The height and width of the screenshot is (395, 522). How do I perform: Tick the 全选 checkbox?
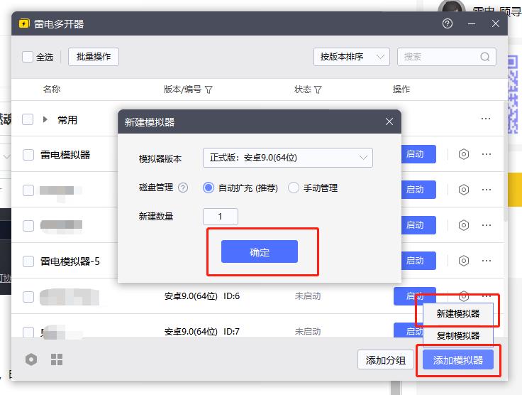click(28, 57)
